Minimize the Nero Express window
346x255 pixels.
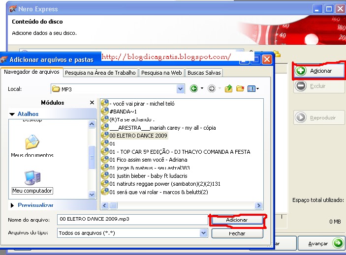317,9
